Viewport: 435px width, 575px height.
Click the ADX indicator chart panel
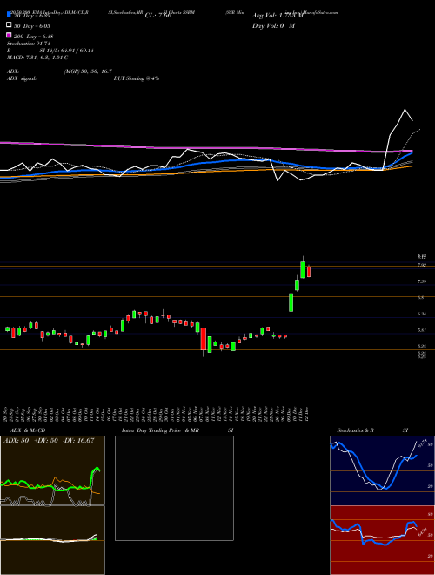pyautogui.click(x=52, y=470)
